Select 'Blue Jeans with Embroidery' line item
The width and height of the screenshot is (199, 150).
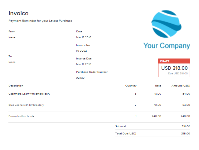pyautogui.click(x=26, y=105)
